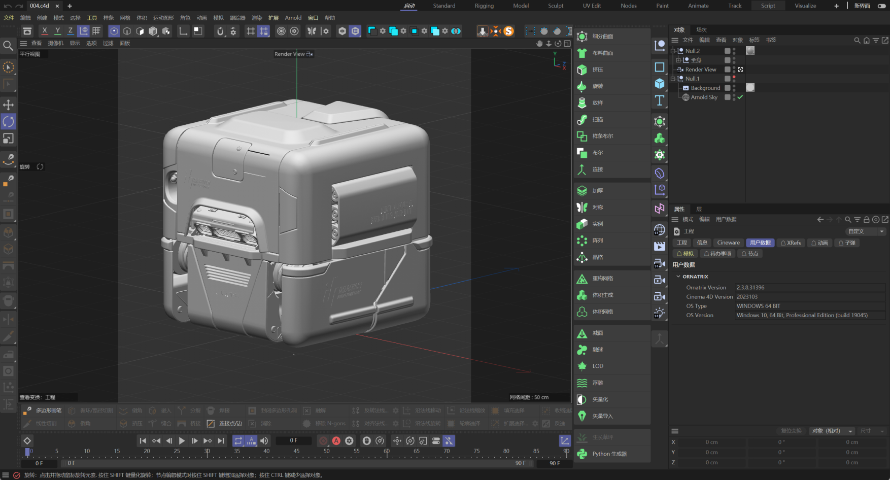Toggle the Y axis lock
890x480 pixels.
pos(57,31)
